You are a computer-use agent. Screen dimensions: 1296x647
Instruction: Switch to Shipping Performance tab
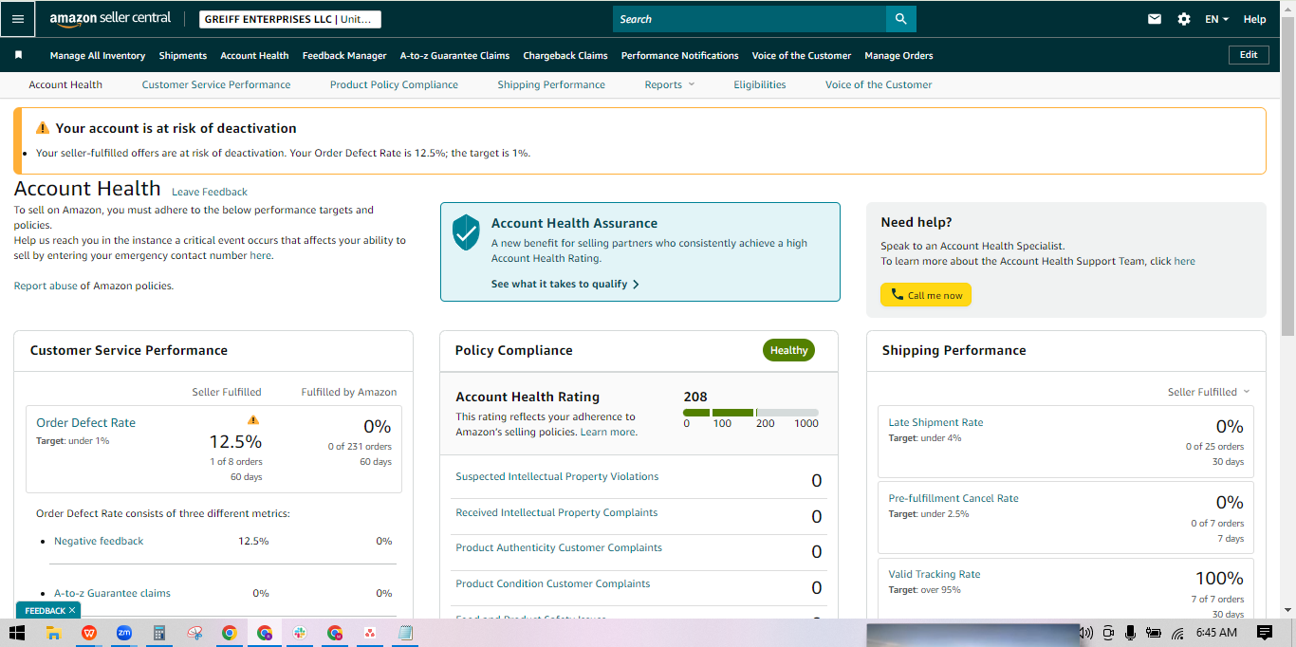point(551,84)
